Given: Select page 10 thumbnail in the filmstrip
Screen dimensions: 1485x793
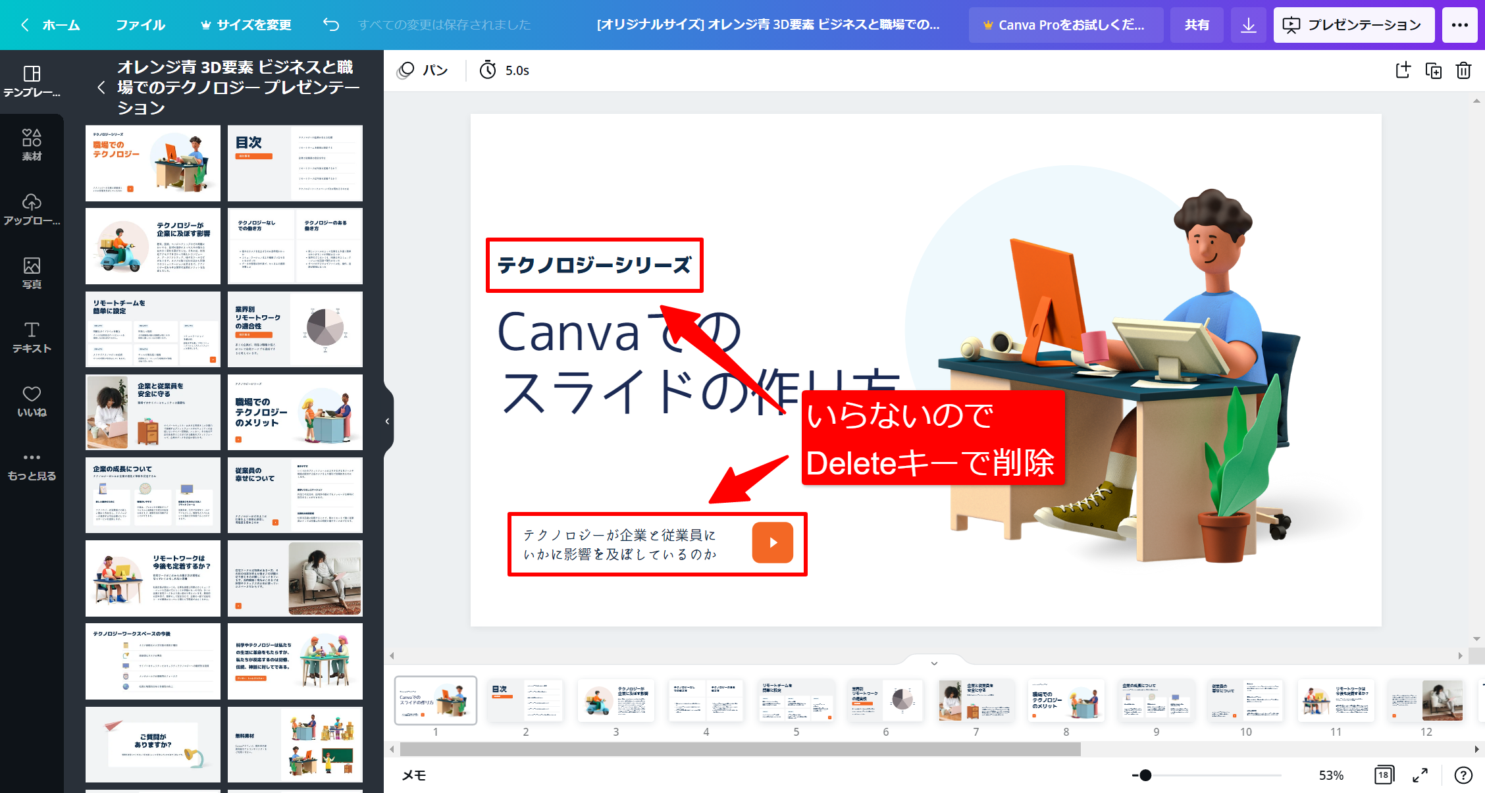Looking at the screenshot, I should tap(1246, 700).
